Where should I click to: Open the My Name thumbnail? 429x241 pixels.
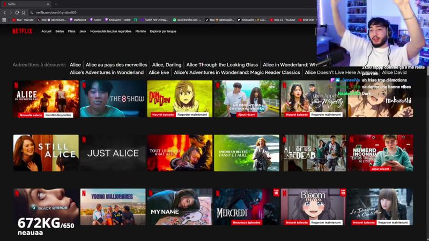point(180,207)
